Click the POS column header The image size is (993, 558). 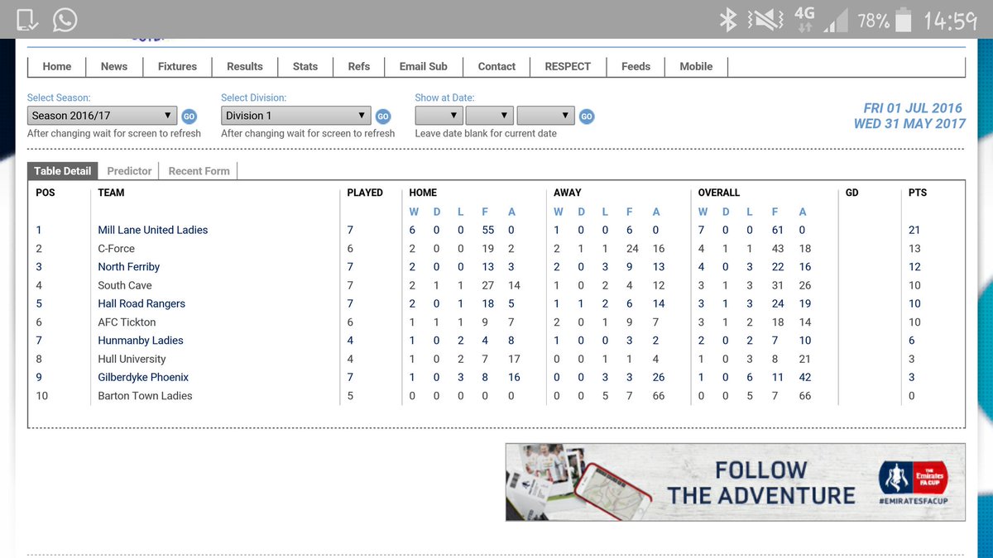pos(45,193)
